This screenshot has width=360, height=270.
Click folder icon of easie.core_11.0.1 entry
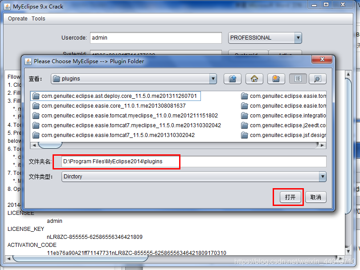[x=36, y=106]
